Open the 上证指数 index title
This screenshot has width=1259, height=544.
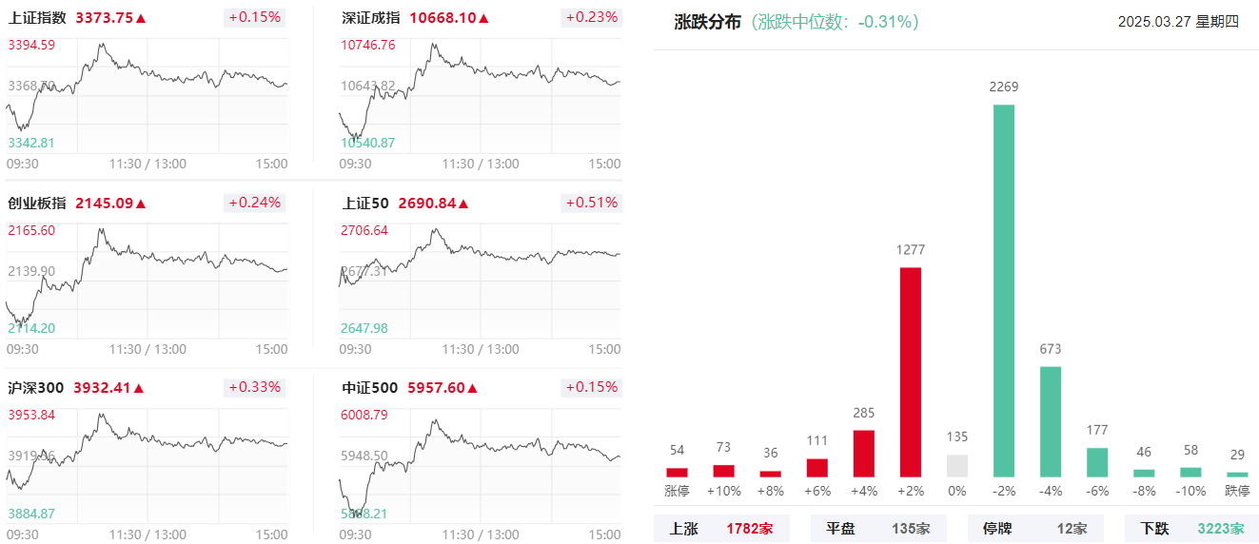point(37,18)
